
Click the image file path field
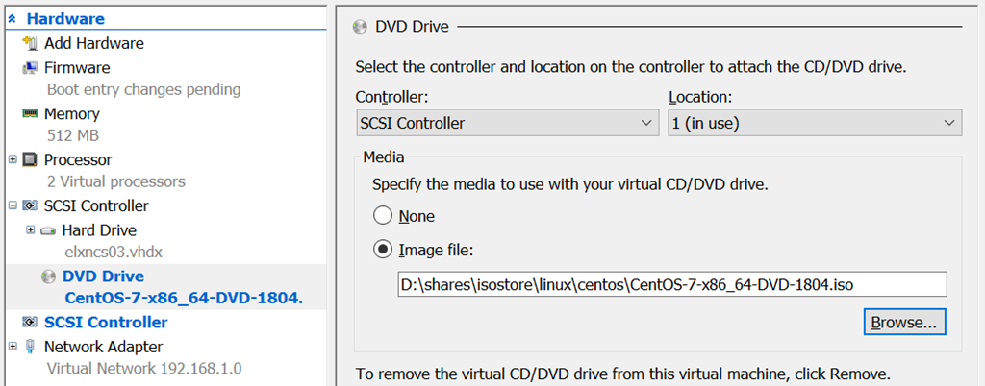pyautogui.click(x=671, y=284)
